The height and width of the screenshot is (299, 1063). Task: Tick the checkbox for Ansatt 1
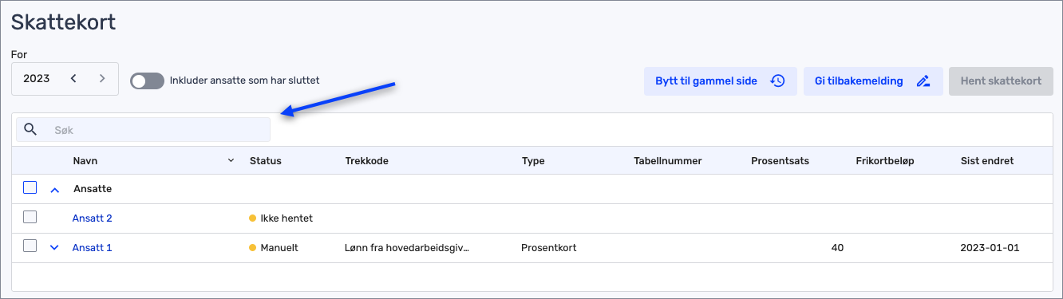tap(30, 246)
